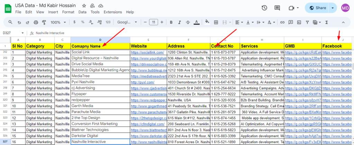Open more number formats 123
The height and width of the screenshot is (145, 354).
click(108, 22)
